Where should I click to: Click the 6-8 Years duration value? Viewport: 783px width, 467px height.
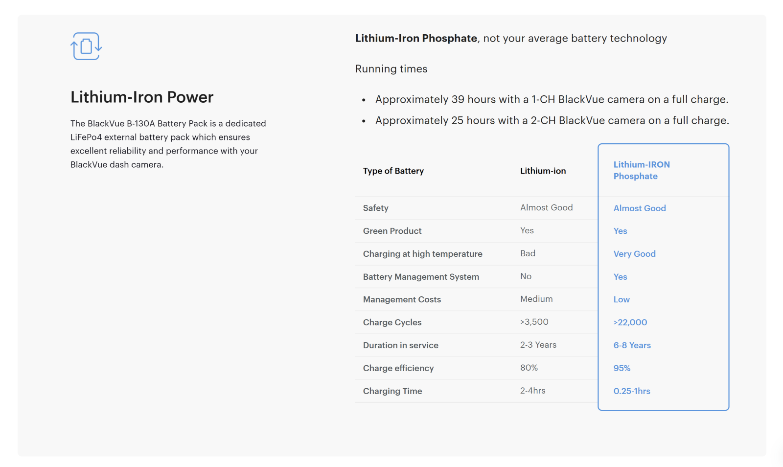632,346
